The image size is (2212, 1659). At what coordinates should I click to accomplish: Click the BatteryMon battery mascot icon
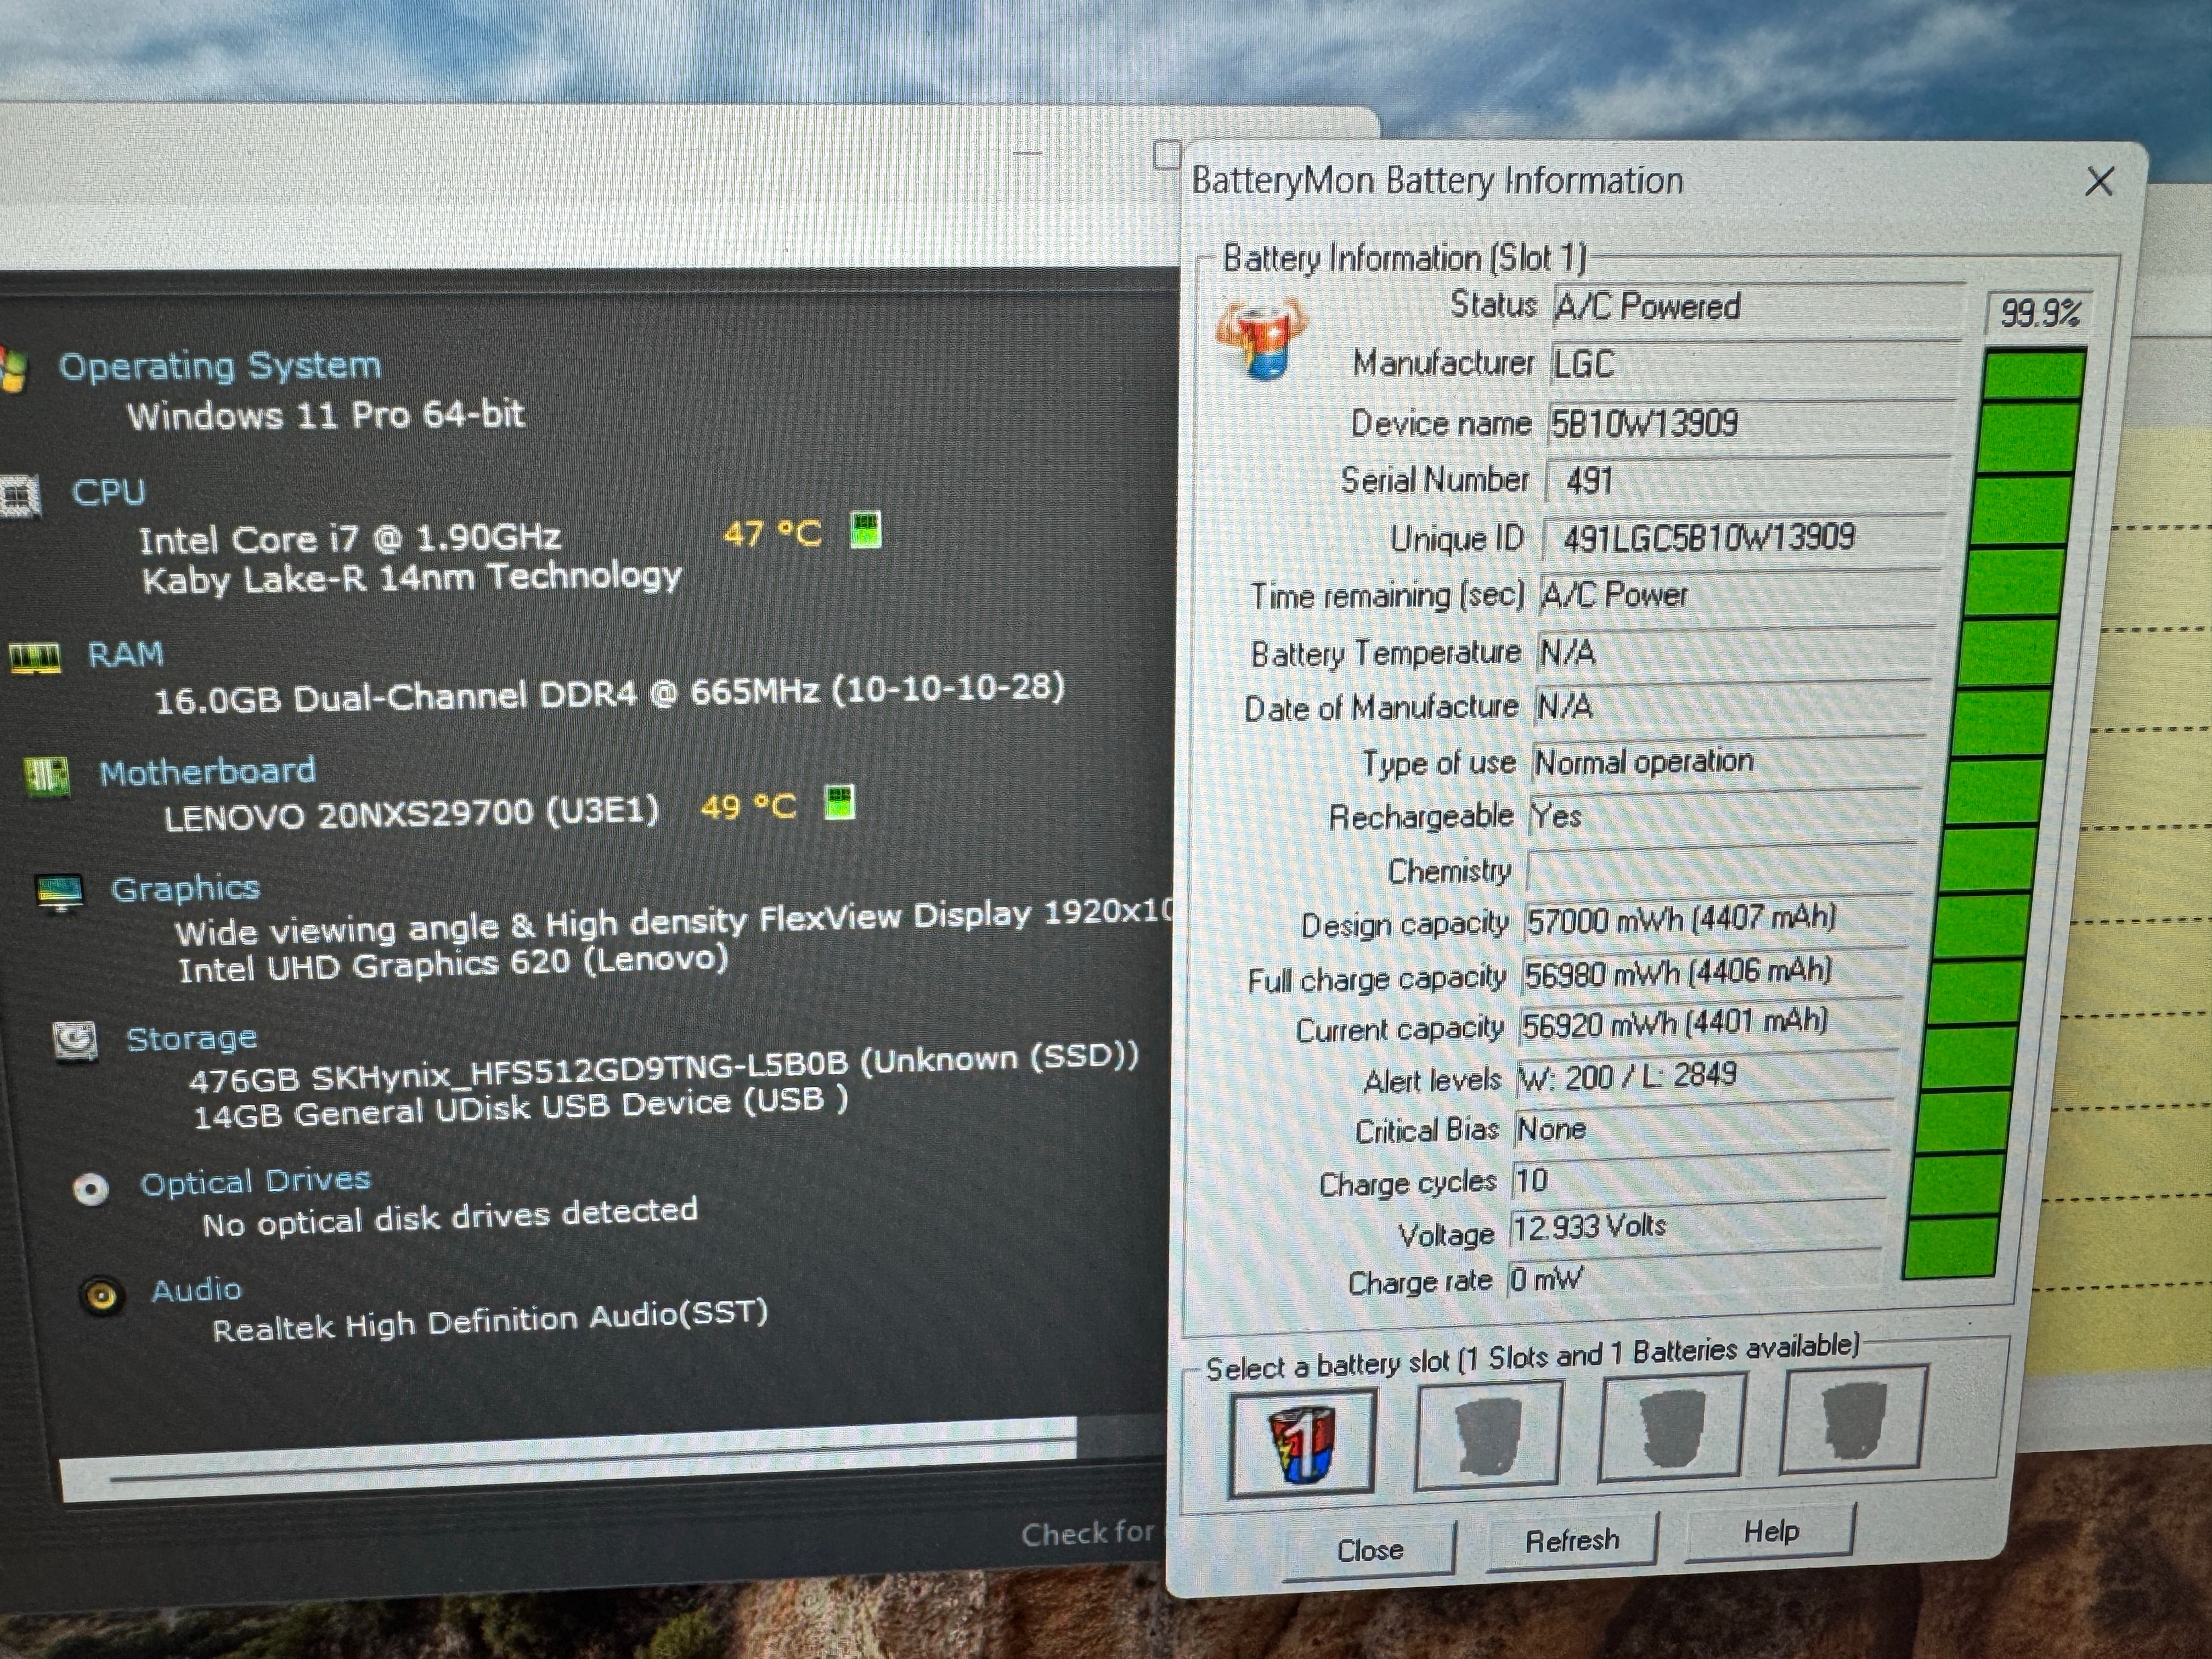click(x=1262, y=340)
